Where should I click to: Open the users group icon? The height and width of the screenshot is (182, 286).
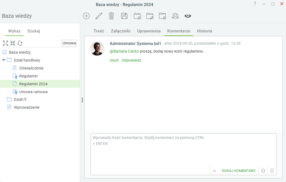pyautogui.click(x=175, y=16)
